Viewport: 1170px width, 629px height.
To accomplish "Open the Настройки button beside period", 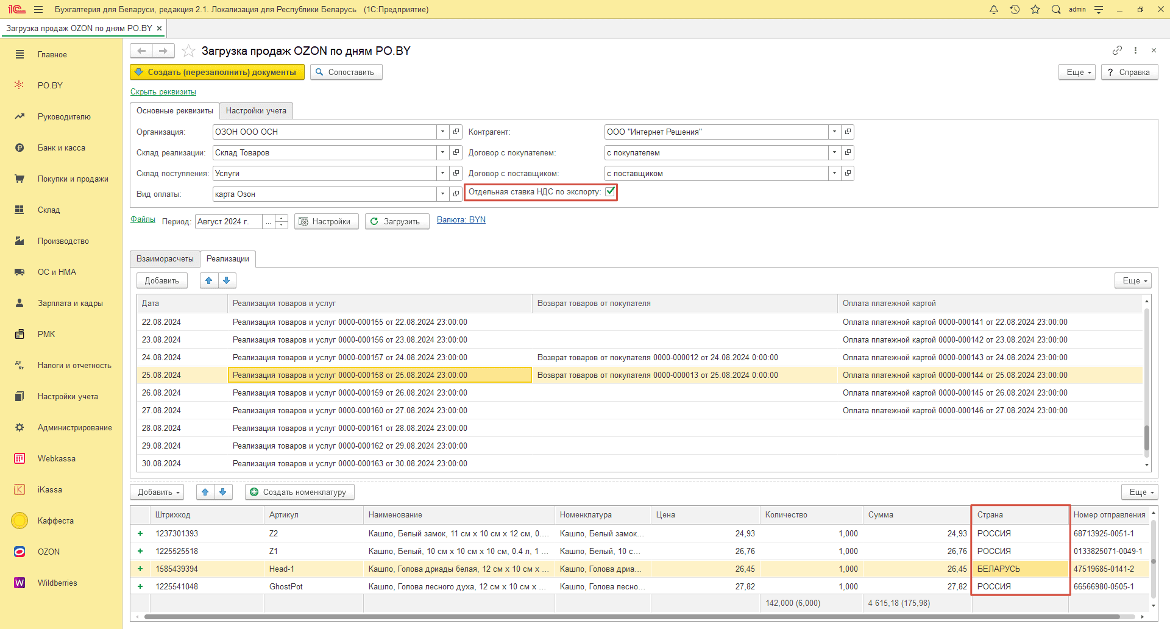I will pos(327,221).
